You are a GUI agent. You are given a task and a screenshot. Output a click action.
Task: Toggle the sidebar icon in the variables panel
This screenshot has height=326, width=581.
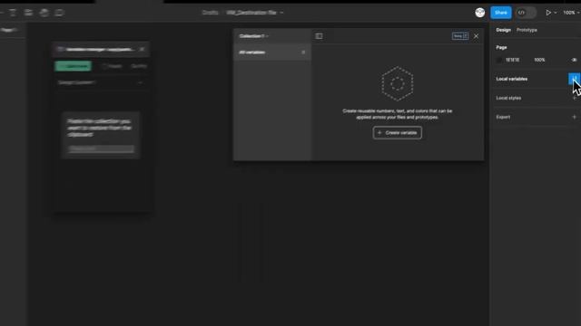coord(319,36)
